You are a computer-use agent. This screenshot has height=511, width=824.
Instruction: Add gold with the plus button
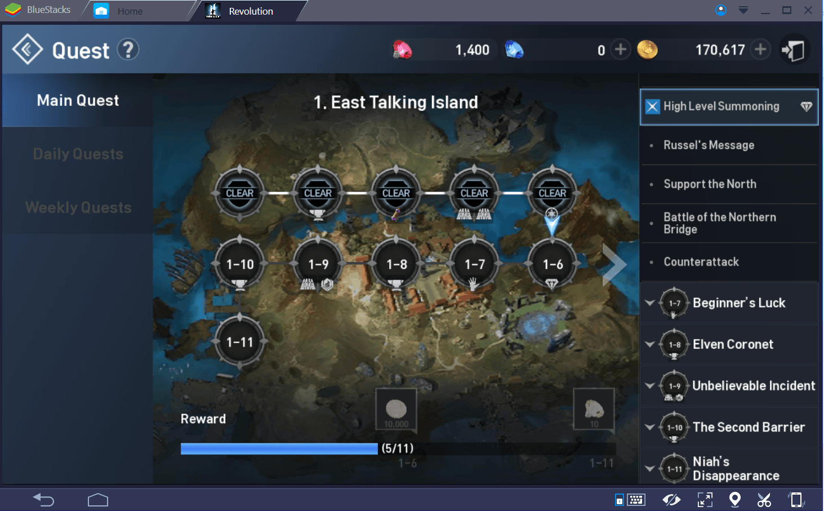point(760,50)
